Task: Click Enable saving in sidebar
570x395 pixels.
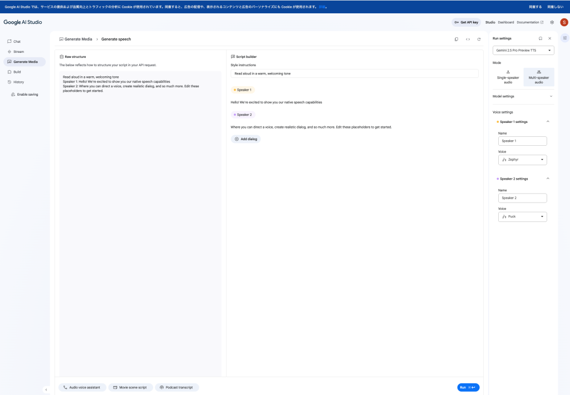Action: coord(24,95)
